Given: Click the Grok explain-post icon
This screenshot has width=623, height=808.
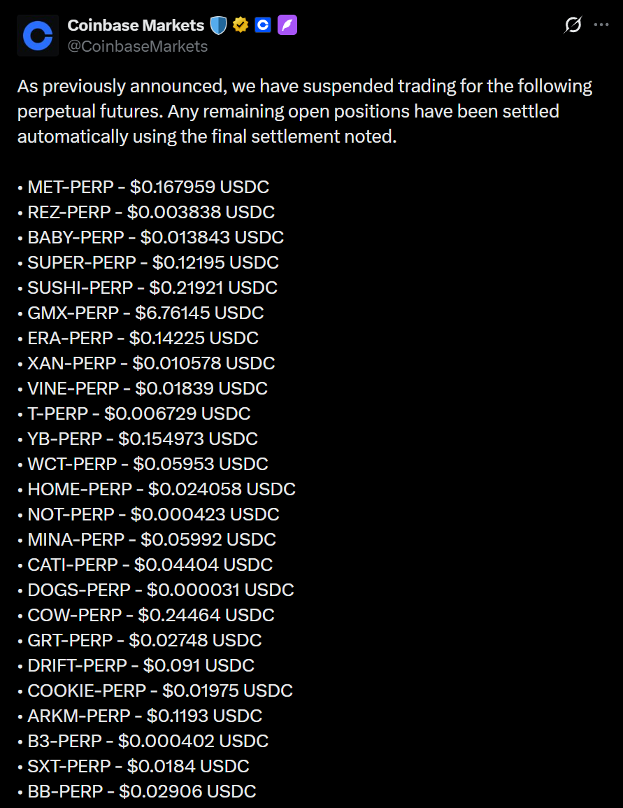Looking at the screenshot, I should (x=573, y=25).
